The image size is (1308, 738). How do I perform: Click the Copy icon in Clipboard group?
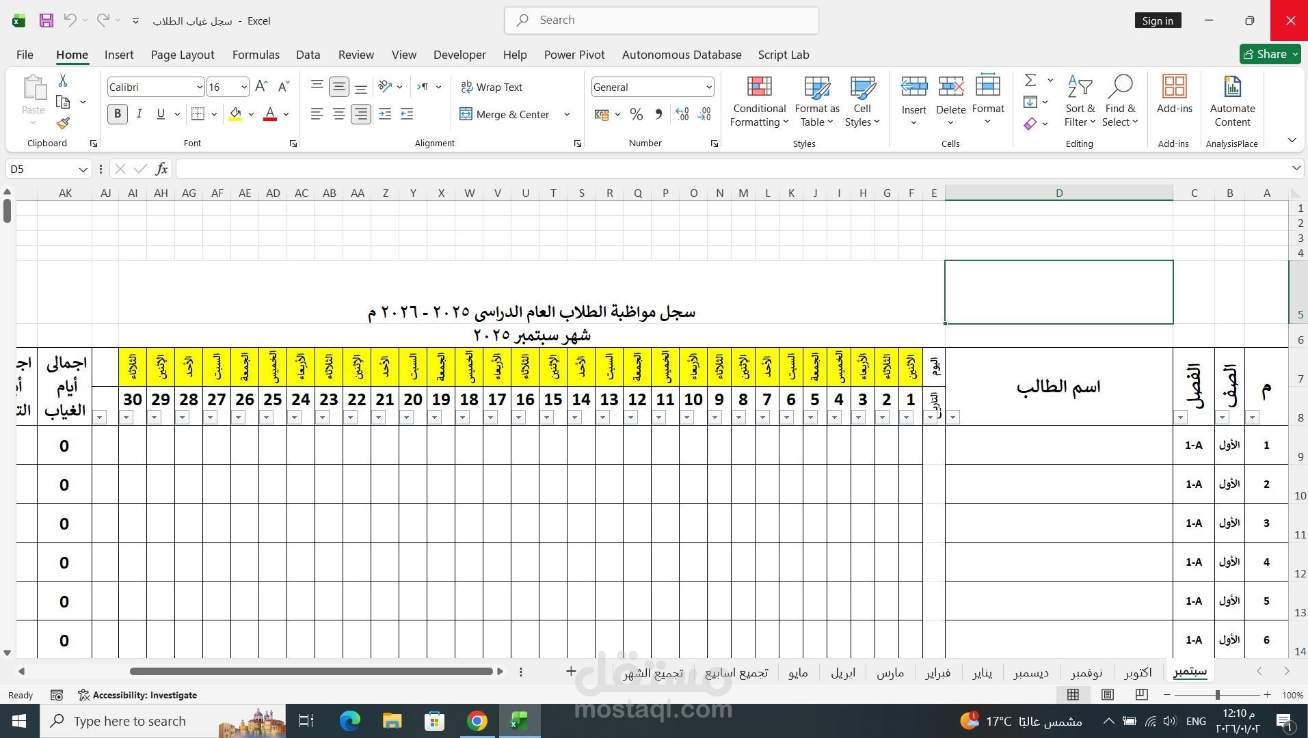click(63, 102)
